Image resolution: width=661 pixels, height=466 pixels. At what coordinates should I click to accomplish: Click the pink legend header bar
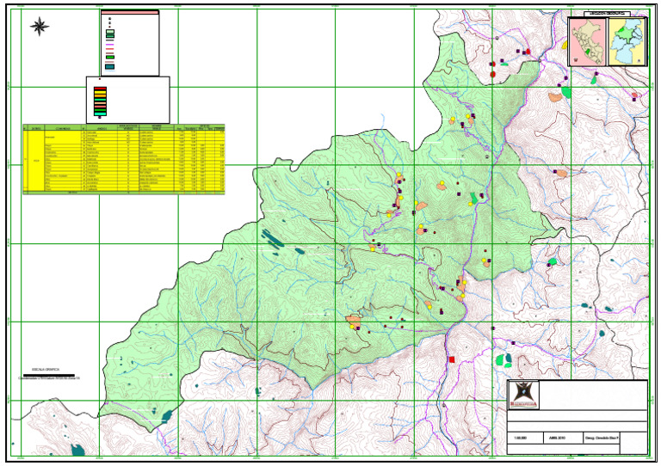tap(130, 13)
